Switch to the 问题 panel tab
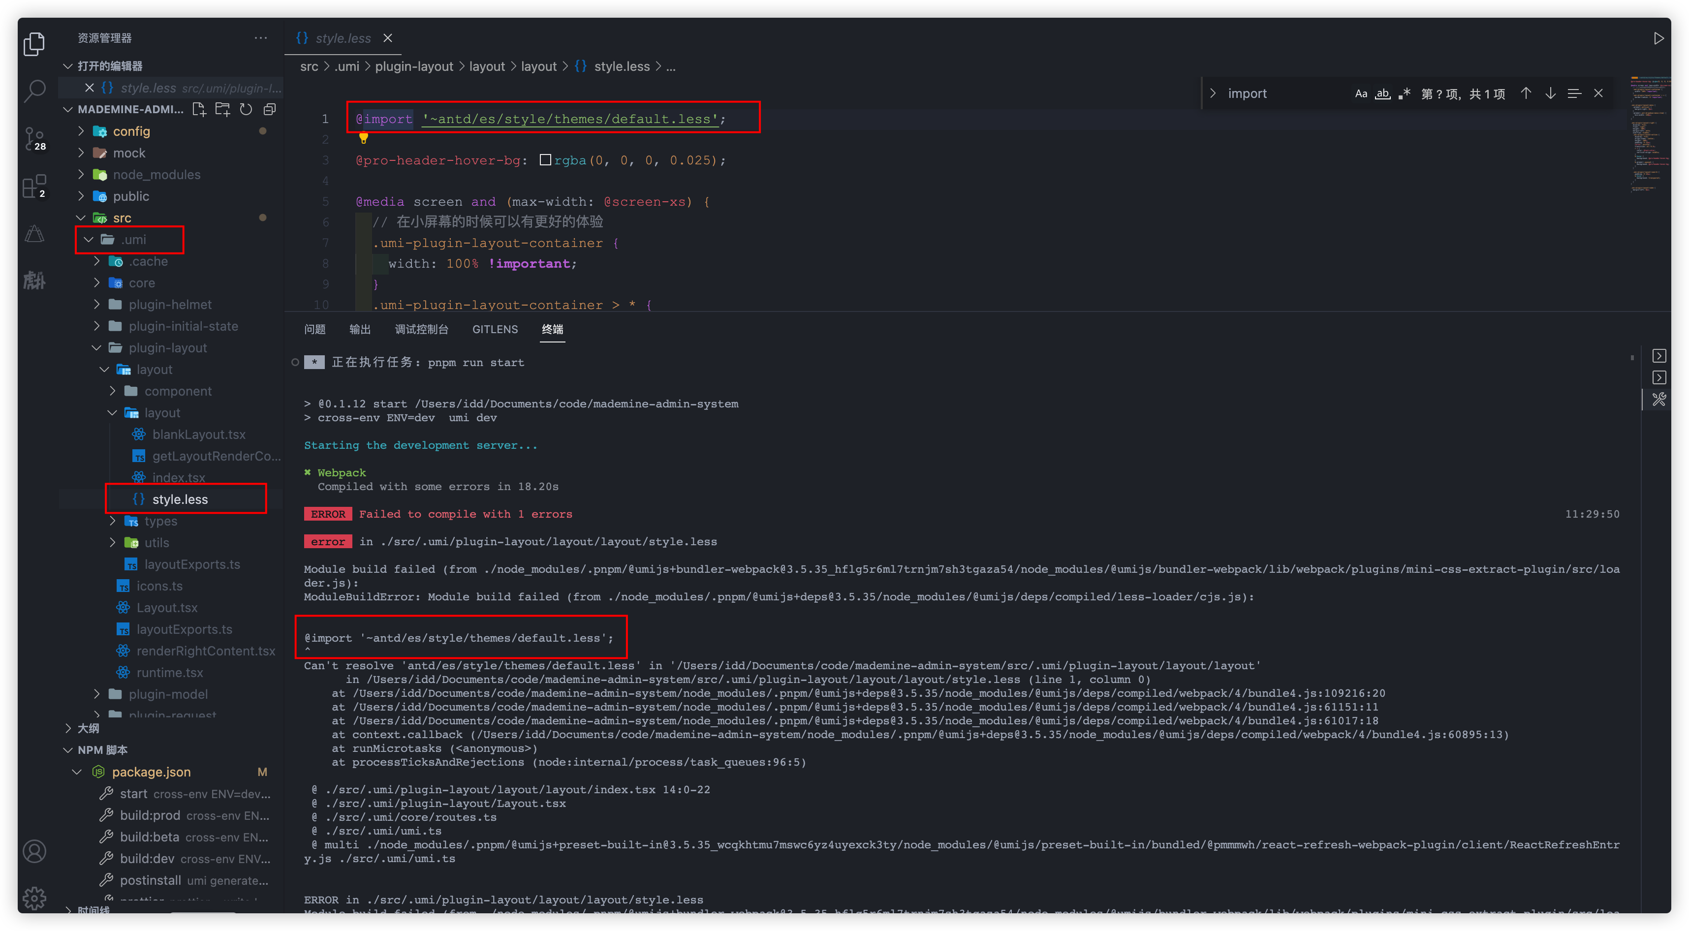The width and height of the screenshot is (1689, 931). point(315,329)
